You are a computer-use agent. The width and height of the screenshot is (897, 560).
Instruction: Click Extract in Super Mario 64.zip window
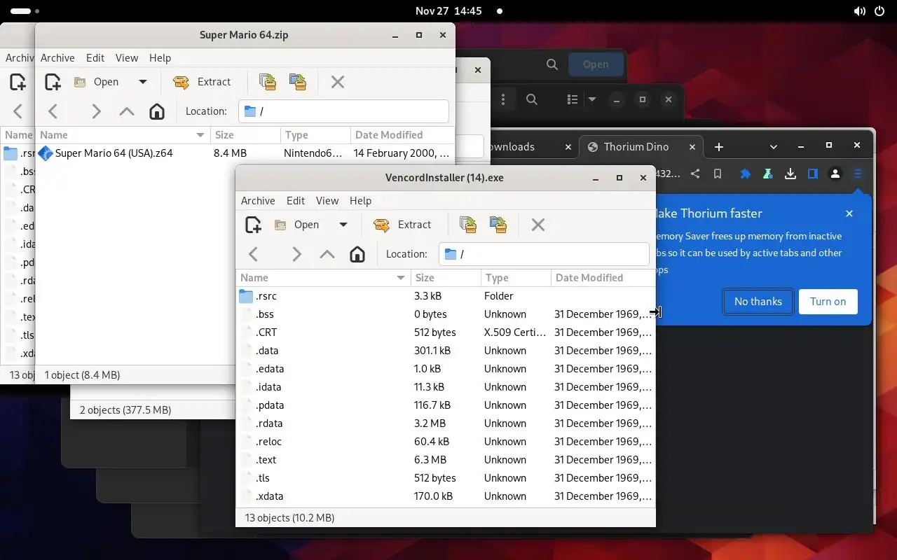(202, 82)
